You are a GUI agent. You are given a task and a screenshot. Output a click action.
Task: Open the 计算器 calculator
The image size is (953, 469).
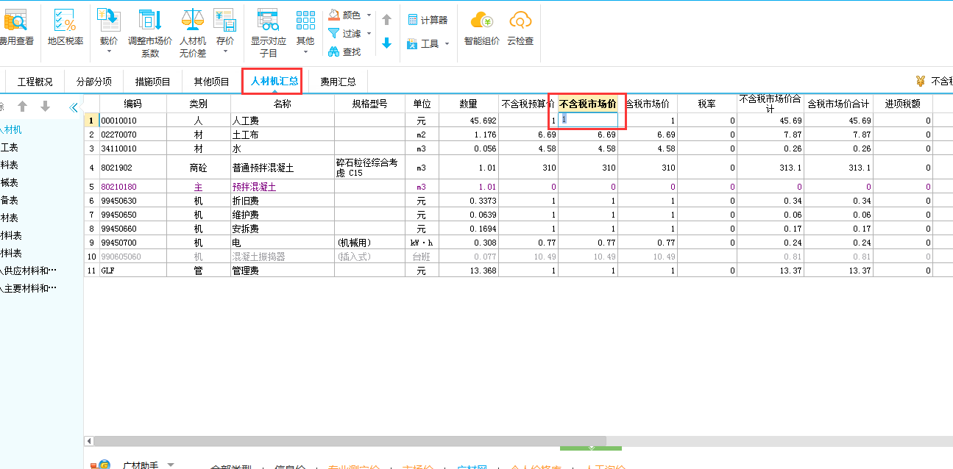428,20
